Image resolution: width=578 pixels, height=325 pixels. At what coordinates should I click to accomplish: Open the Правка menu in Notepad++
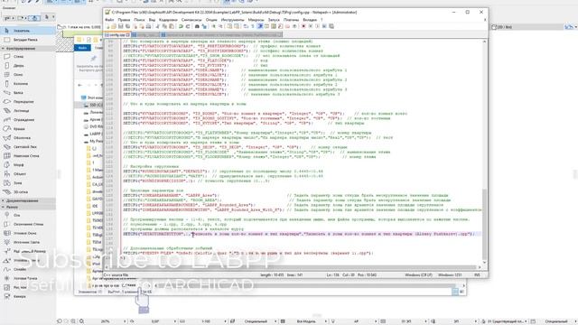coord(124,20)
